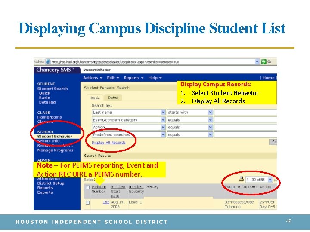Select Quick student search in the sidebar
The image size is (310, 232).
click(x=44, y=93)
